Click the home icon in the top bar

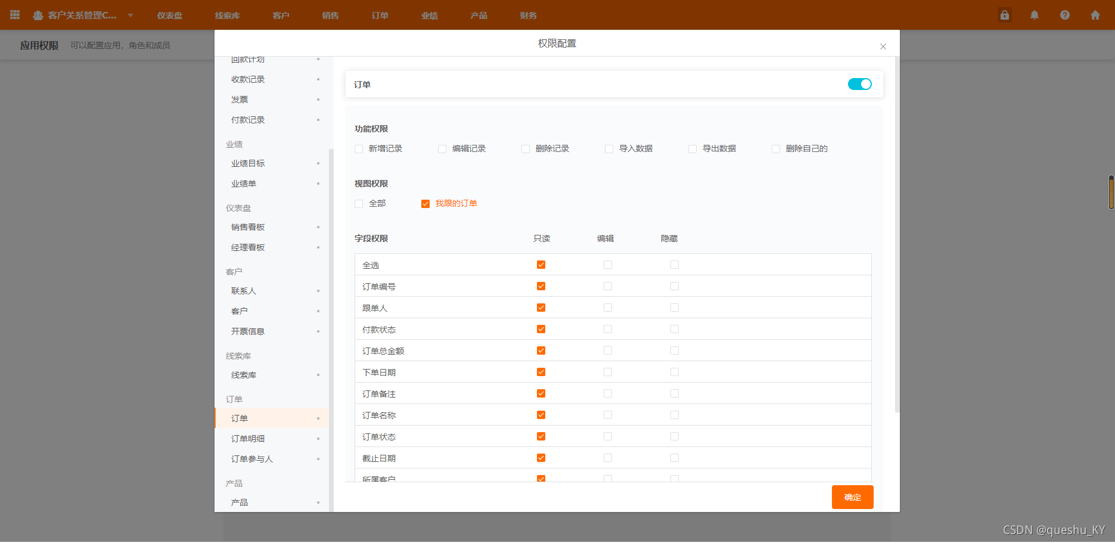coord(1095,15)
